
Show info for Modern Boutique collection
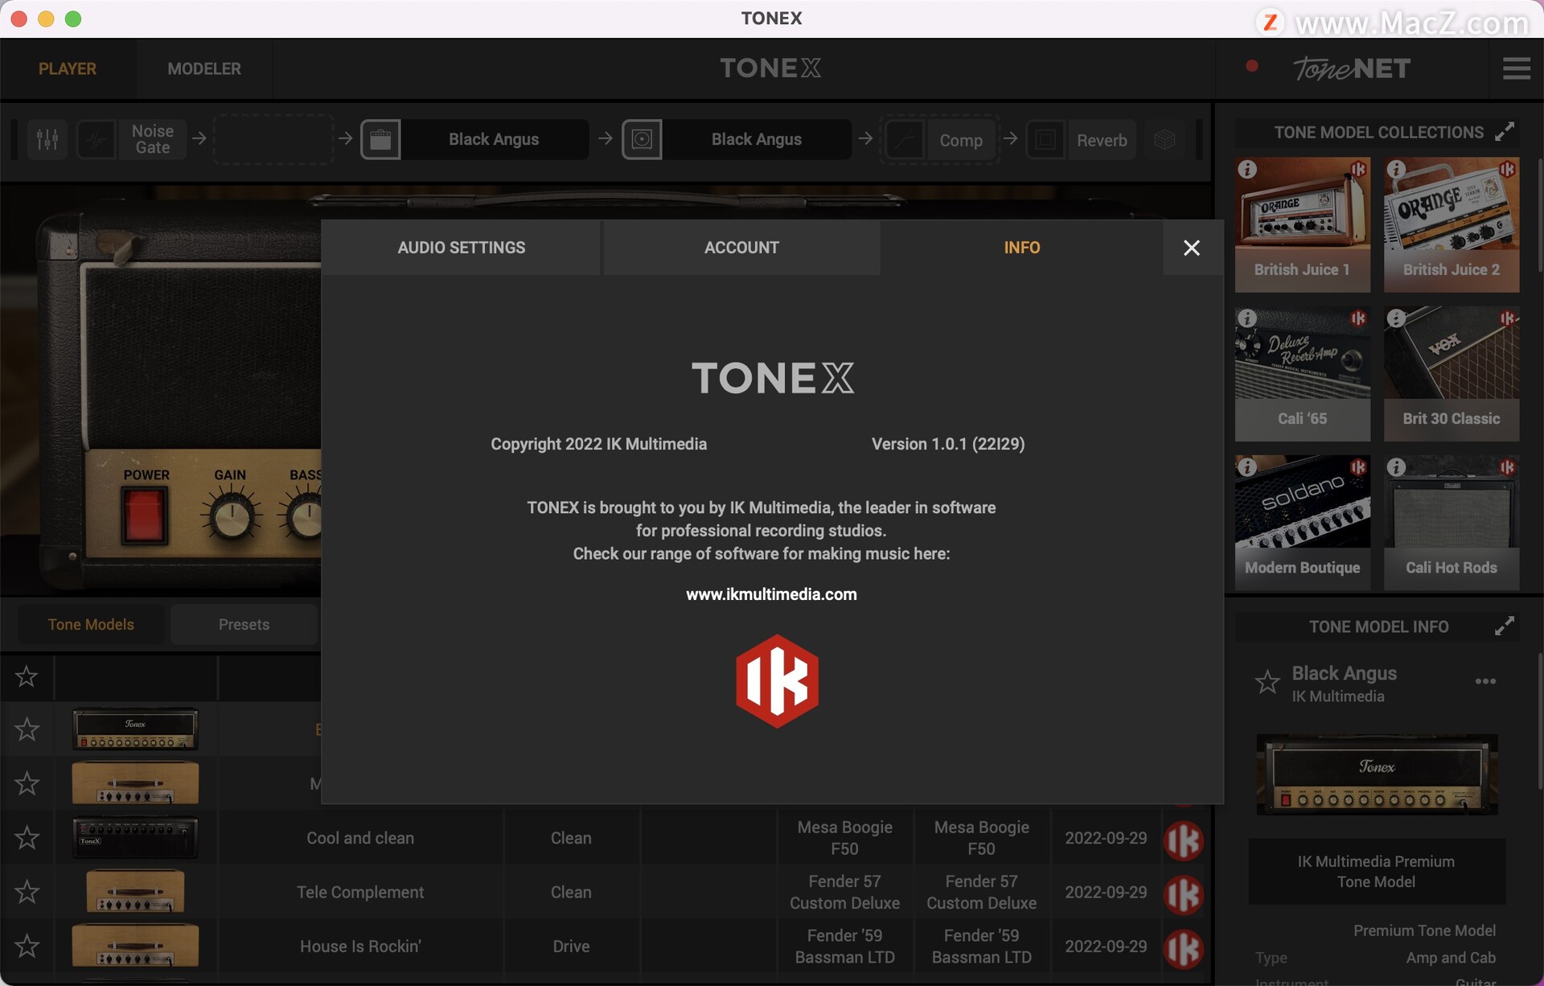(1247, 467)
